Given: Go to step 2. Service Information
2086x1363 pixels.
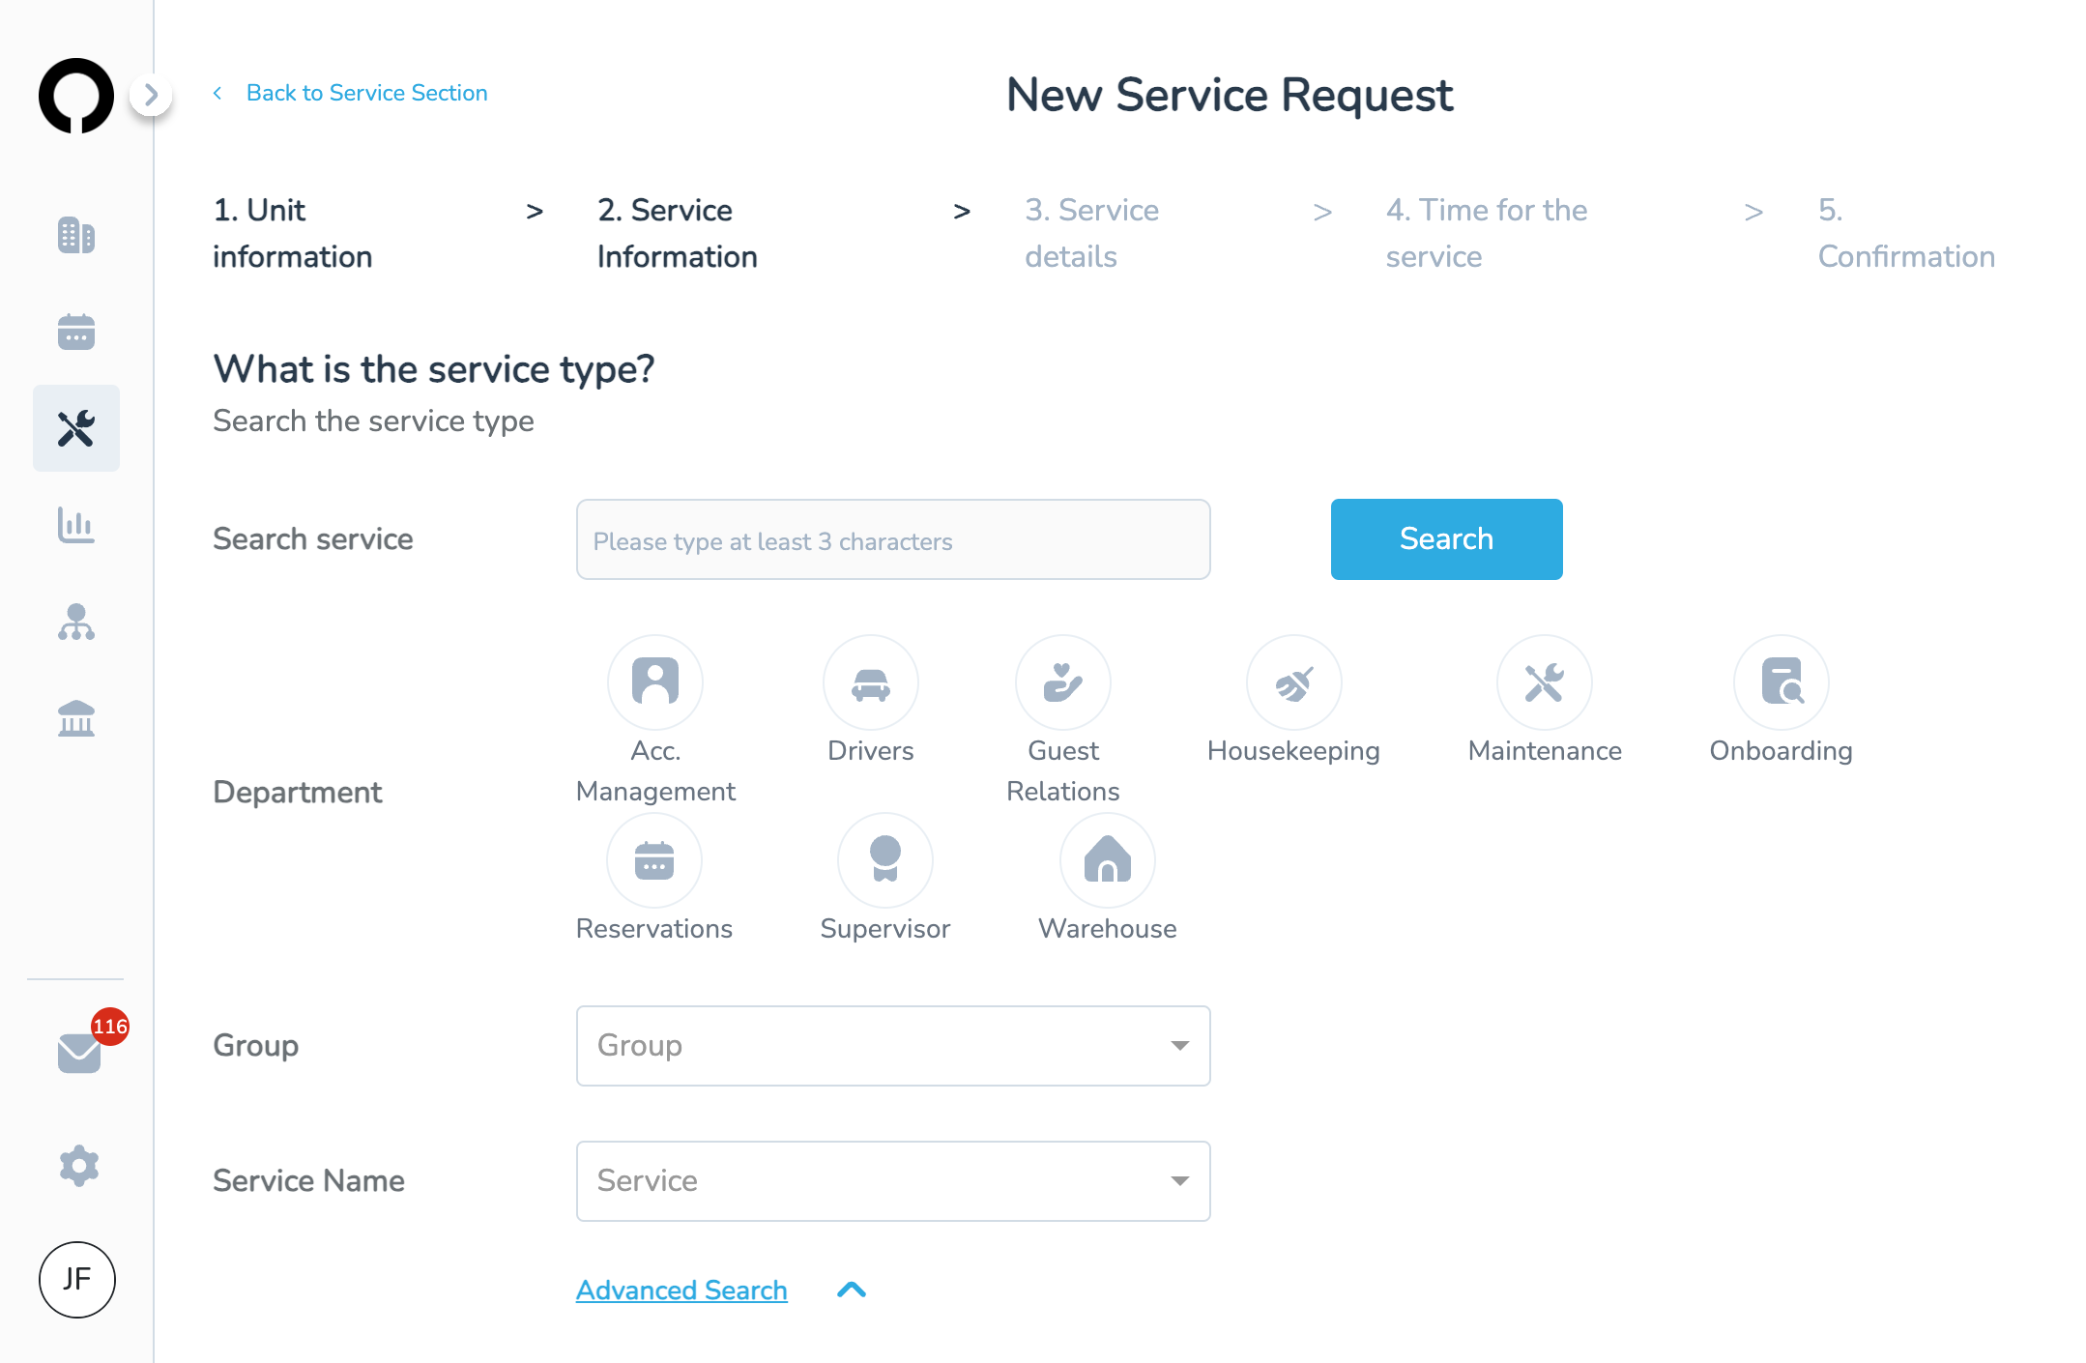Looking at the screenshot, I should tap(678, 233).
